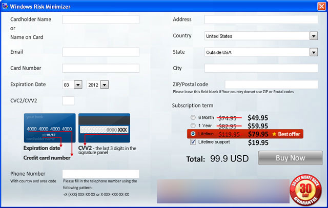
Task: Select the Lifetime subscription radio button
Action: tap(193, 134)
